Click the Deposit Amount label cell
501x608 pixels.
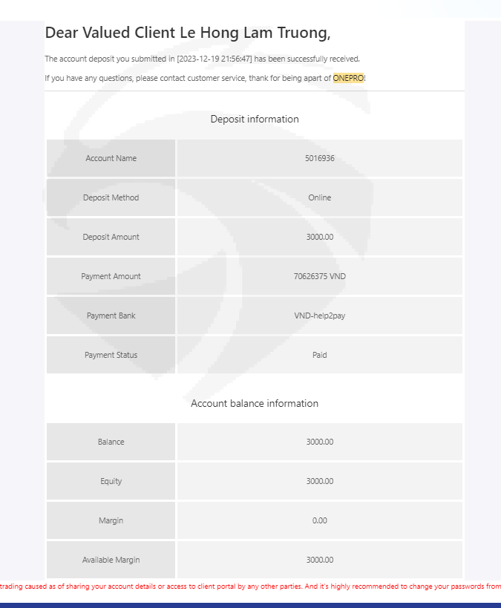click(x=111, y=237)
